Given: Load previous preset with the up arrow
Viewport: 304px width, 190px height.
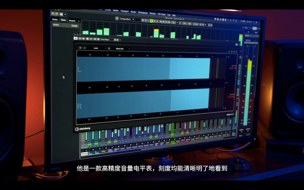Looking at the screenshot, I should 115,40.
